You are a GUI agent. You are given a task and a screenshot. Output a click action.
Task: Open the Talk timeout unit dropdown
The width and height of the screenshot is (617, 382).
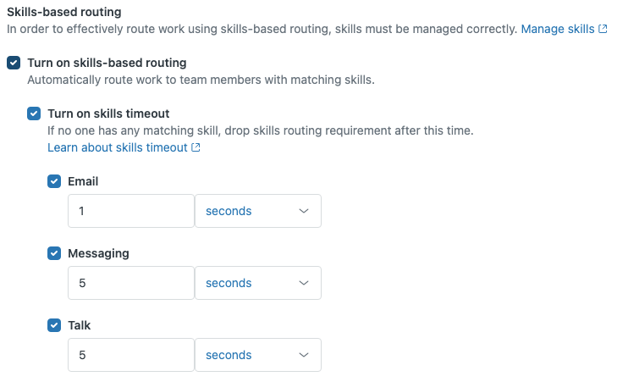pyautogui.click(x=257, y=355)
